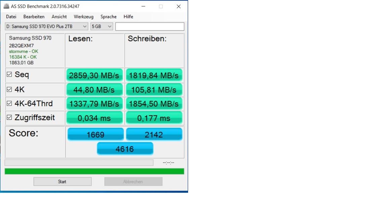Click the 1863,01 GB capacity text

pyautogui.click(x=21, y=63)
